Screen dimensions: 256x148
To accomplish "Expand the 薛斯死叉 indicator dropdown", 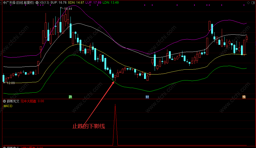I will (x=4, y=101).
